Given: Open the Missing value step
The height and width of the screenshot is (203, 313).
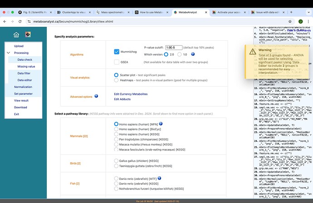Looking at the screenshot, I should 26,67.
